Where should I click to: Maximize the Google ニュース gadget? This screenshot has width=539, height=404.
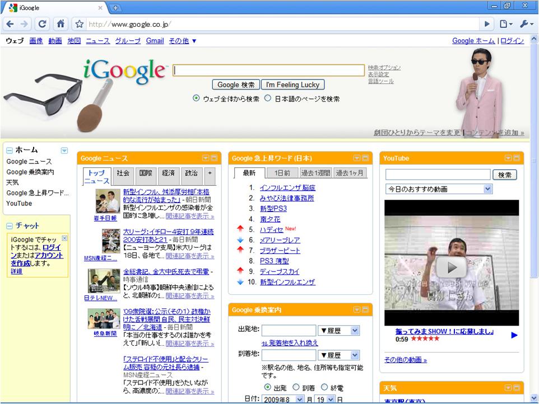[x=214, y=158]
